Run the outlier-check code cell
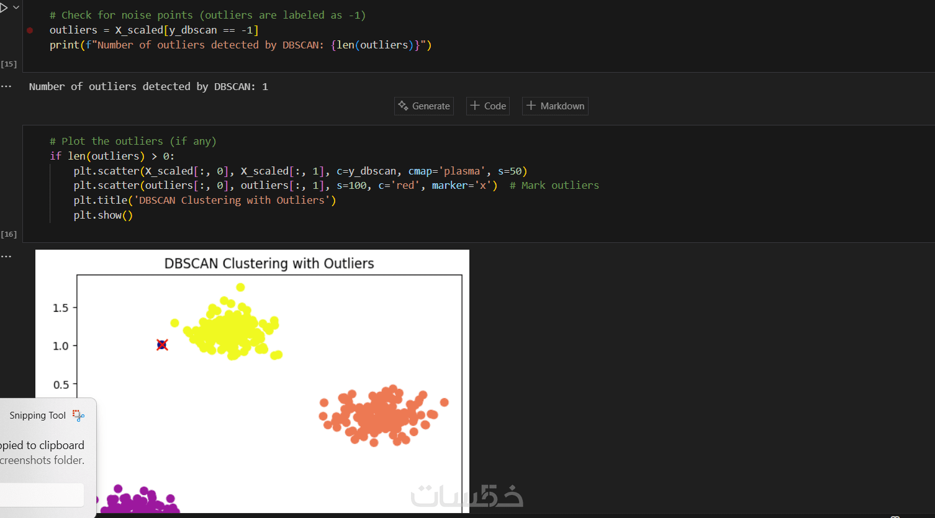935x518 pixels. pyautogui.click(x=4, y=8)
